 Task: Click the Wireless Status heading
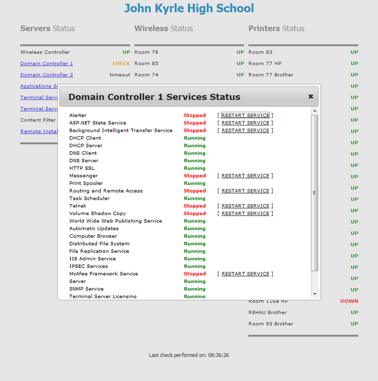[164, 28]
